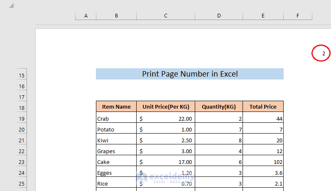The height and width of the screenshot is (191, 331).
Task: Select row 17 header
Action: click(x=22, y=96)
